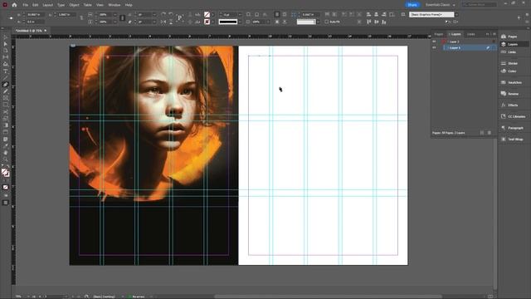
Task: Select the Gap tool
Action: [6, 57]
